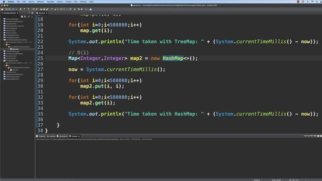Open the Apple menu
322x181 pixels.
click(4, 2)
